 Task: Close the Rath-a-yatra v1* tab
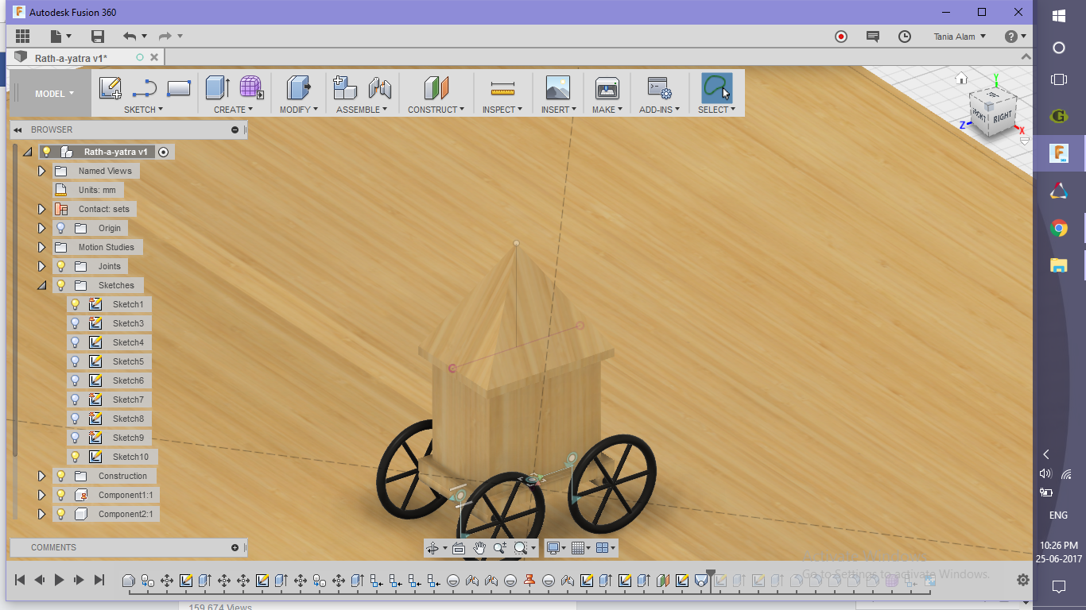coord(154,57)
